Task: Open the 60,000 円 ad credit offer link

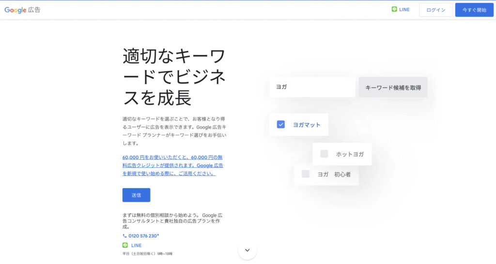Action: coord(173,165)
